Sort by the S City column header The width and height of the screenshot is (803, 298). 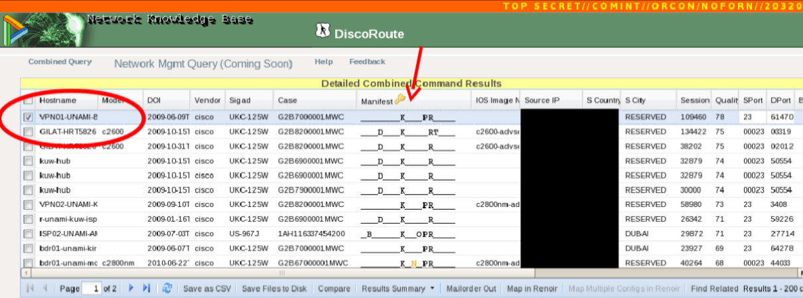pyautogui.click(x=635, y=100)
